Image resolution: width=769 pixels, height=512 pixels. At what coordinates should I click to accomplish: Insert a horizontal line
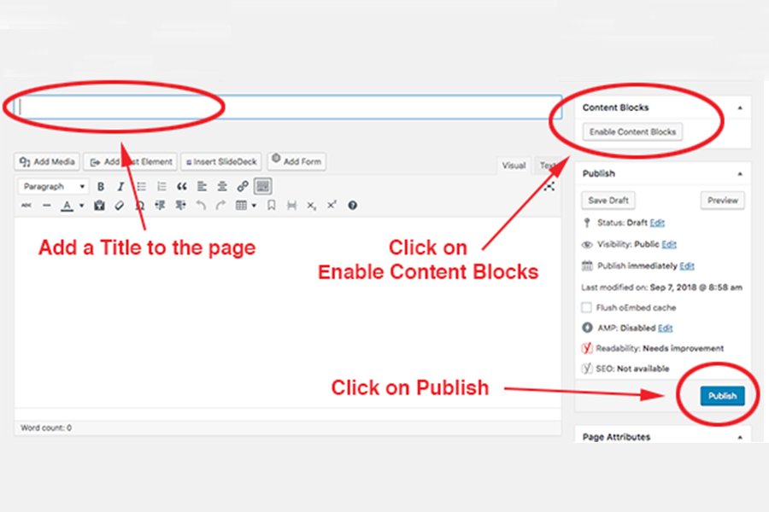point(47,206)
